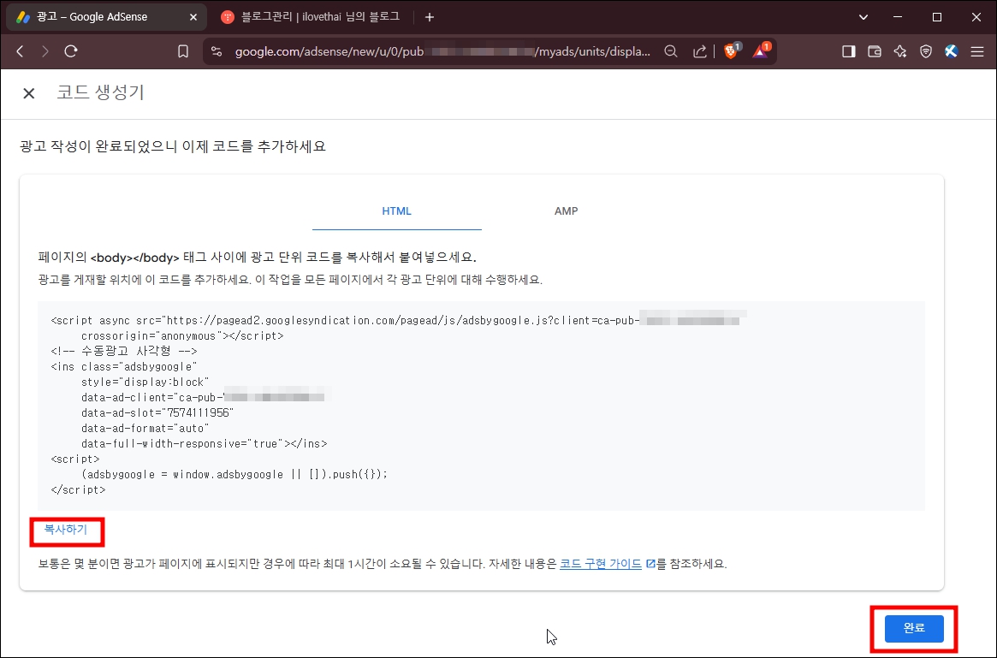
Task: Open the Brave Wallet icon
Action: (x=874, y=51)
